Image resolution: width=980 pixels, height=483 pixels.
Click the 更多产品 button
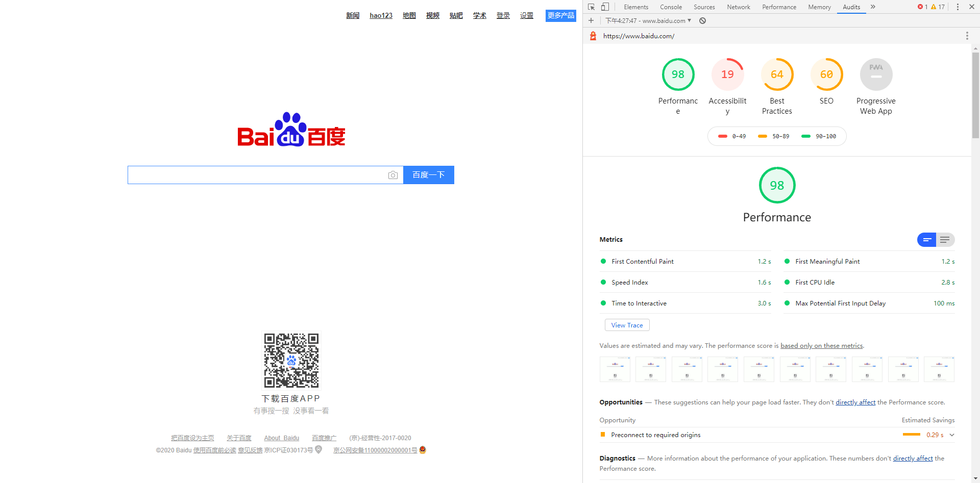(x=561, y=15)
